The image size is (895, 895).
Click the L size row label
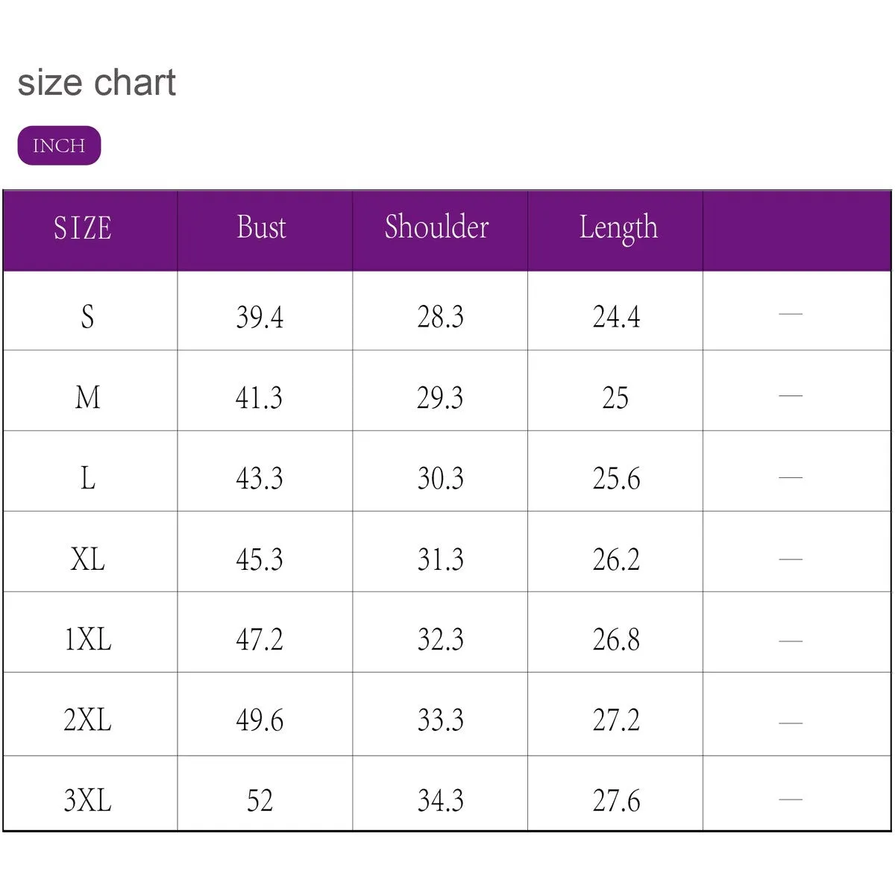pyautogui.click(x=88, y=478)
